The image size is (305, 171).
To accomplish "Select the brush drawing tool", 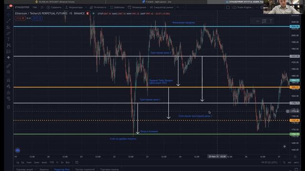I will click(x=9, y=33).
